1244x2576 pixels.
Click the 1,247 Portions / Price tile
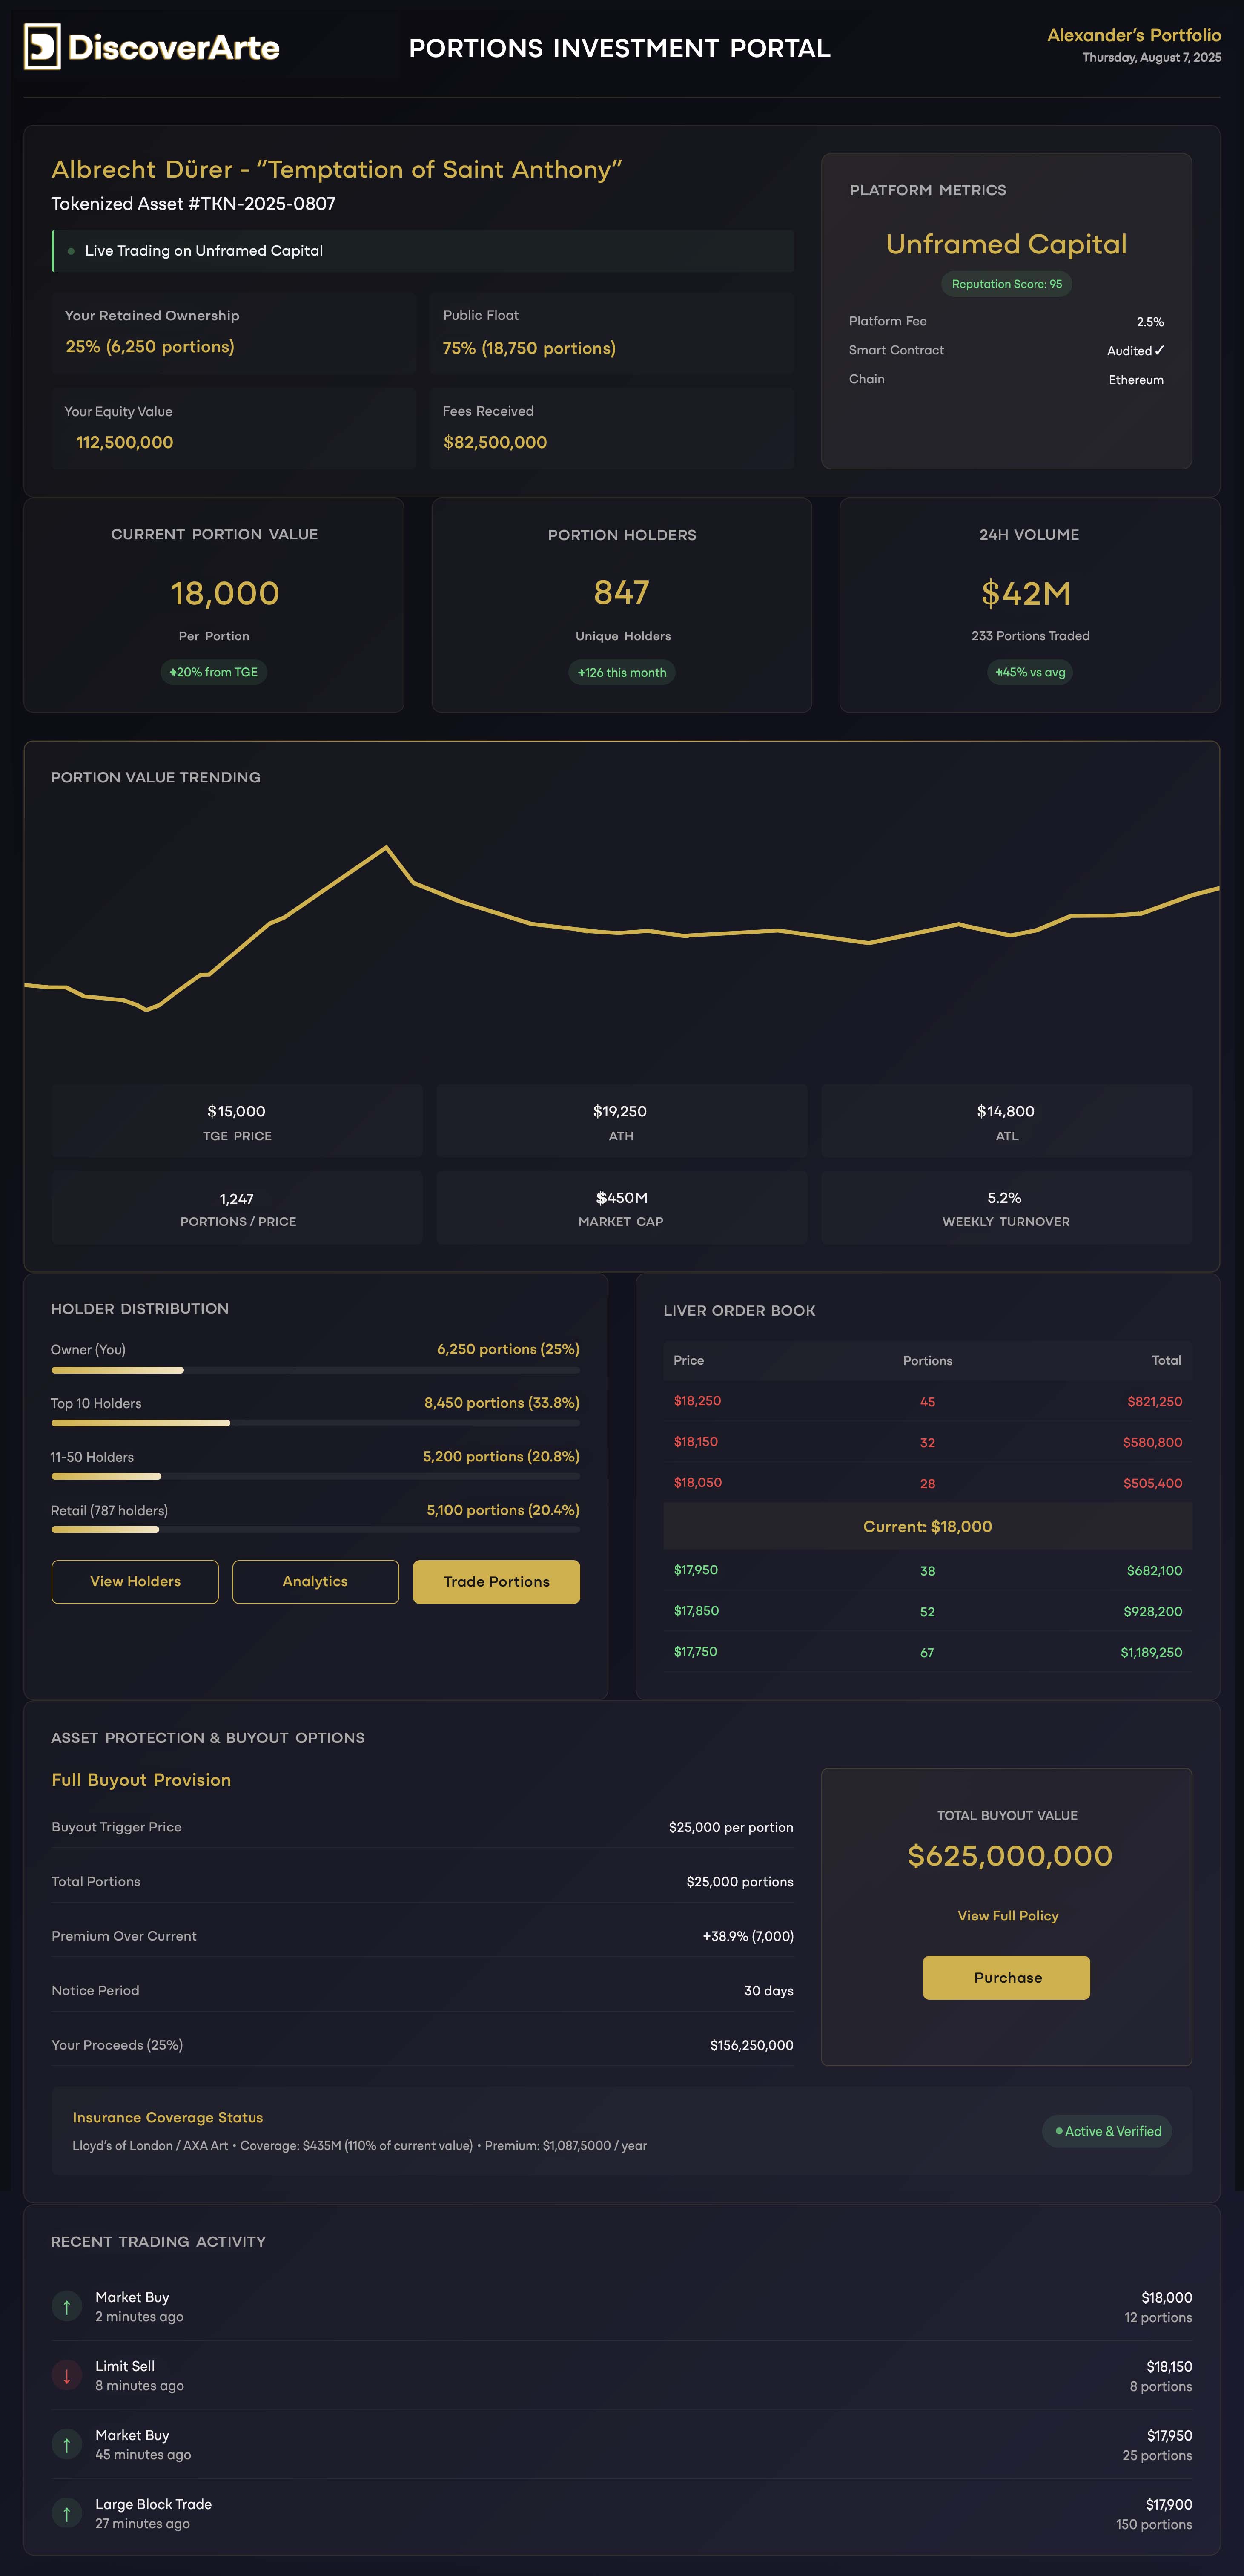coord(237,1207)
